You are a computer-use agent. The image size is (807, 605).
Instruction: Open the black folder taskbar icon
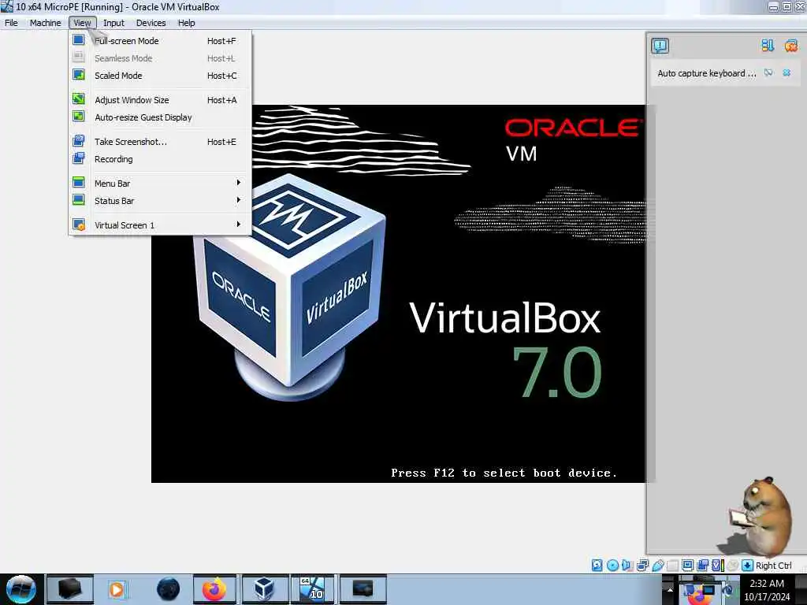point(69,589)
